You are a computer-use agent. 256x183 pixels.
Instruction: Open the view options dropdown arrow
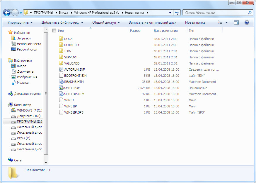[226, 22]
